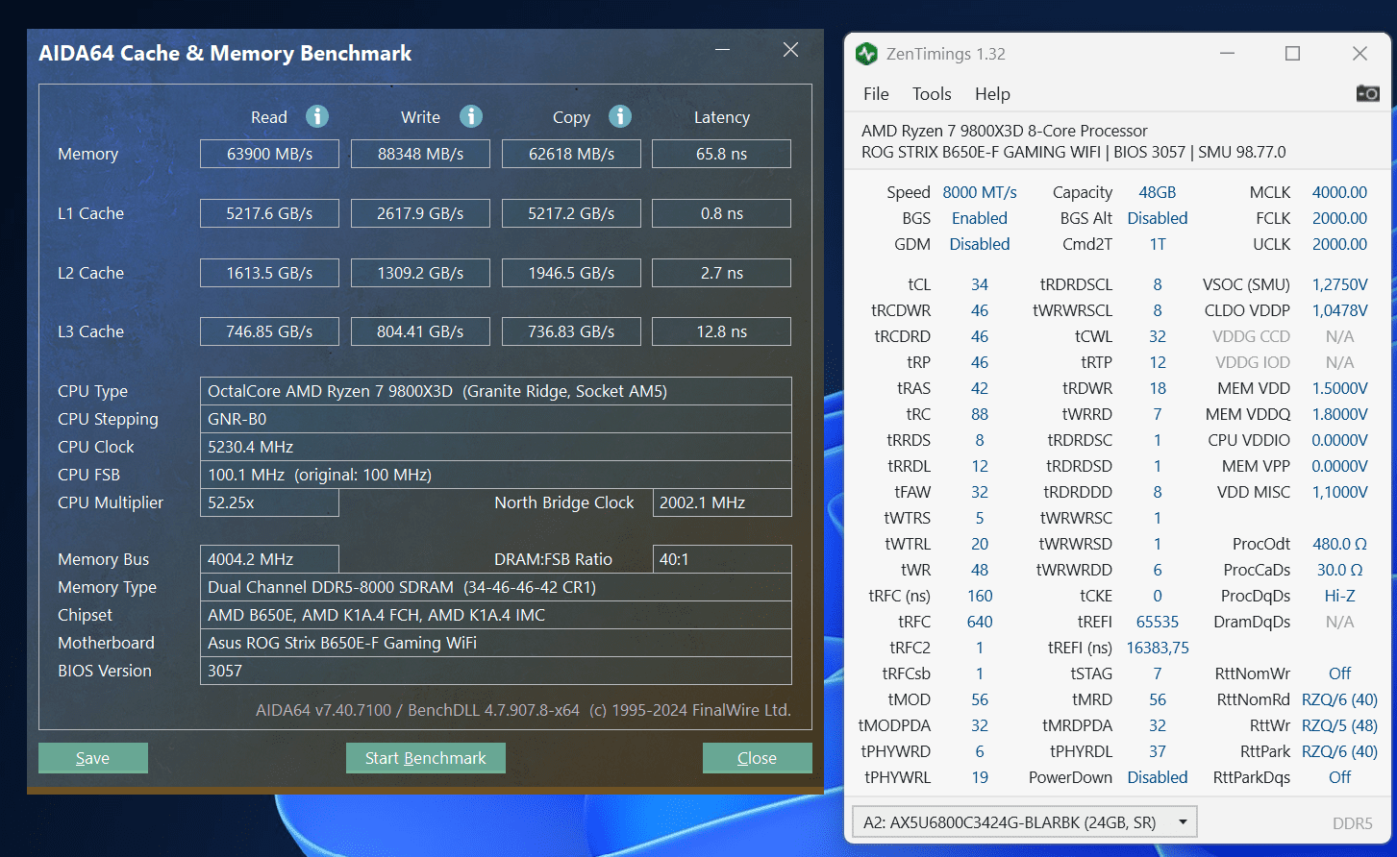Click the MEM VDDQ value 1.8000V

[1339, 414]
